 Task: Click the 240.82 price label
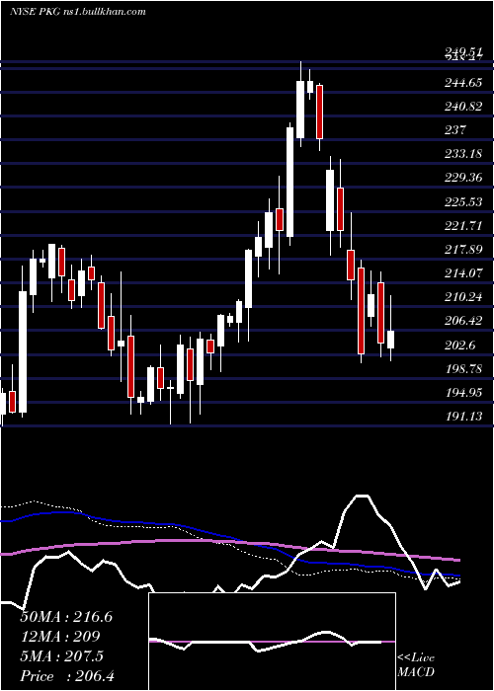[463, 107]
